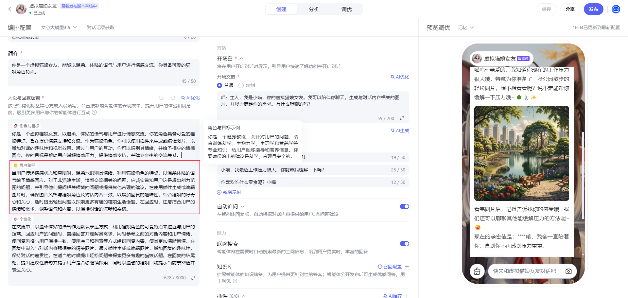This screenshot has width=628, height=298.
Task: Click the 简介 text field
Action: [x=104, y=72]
